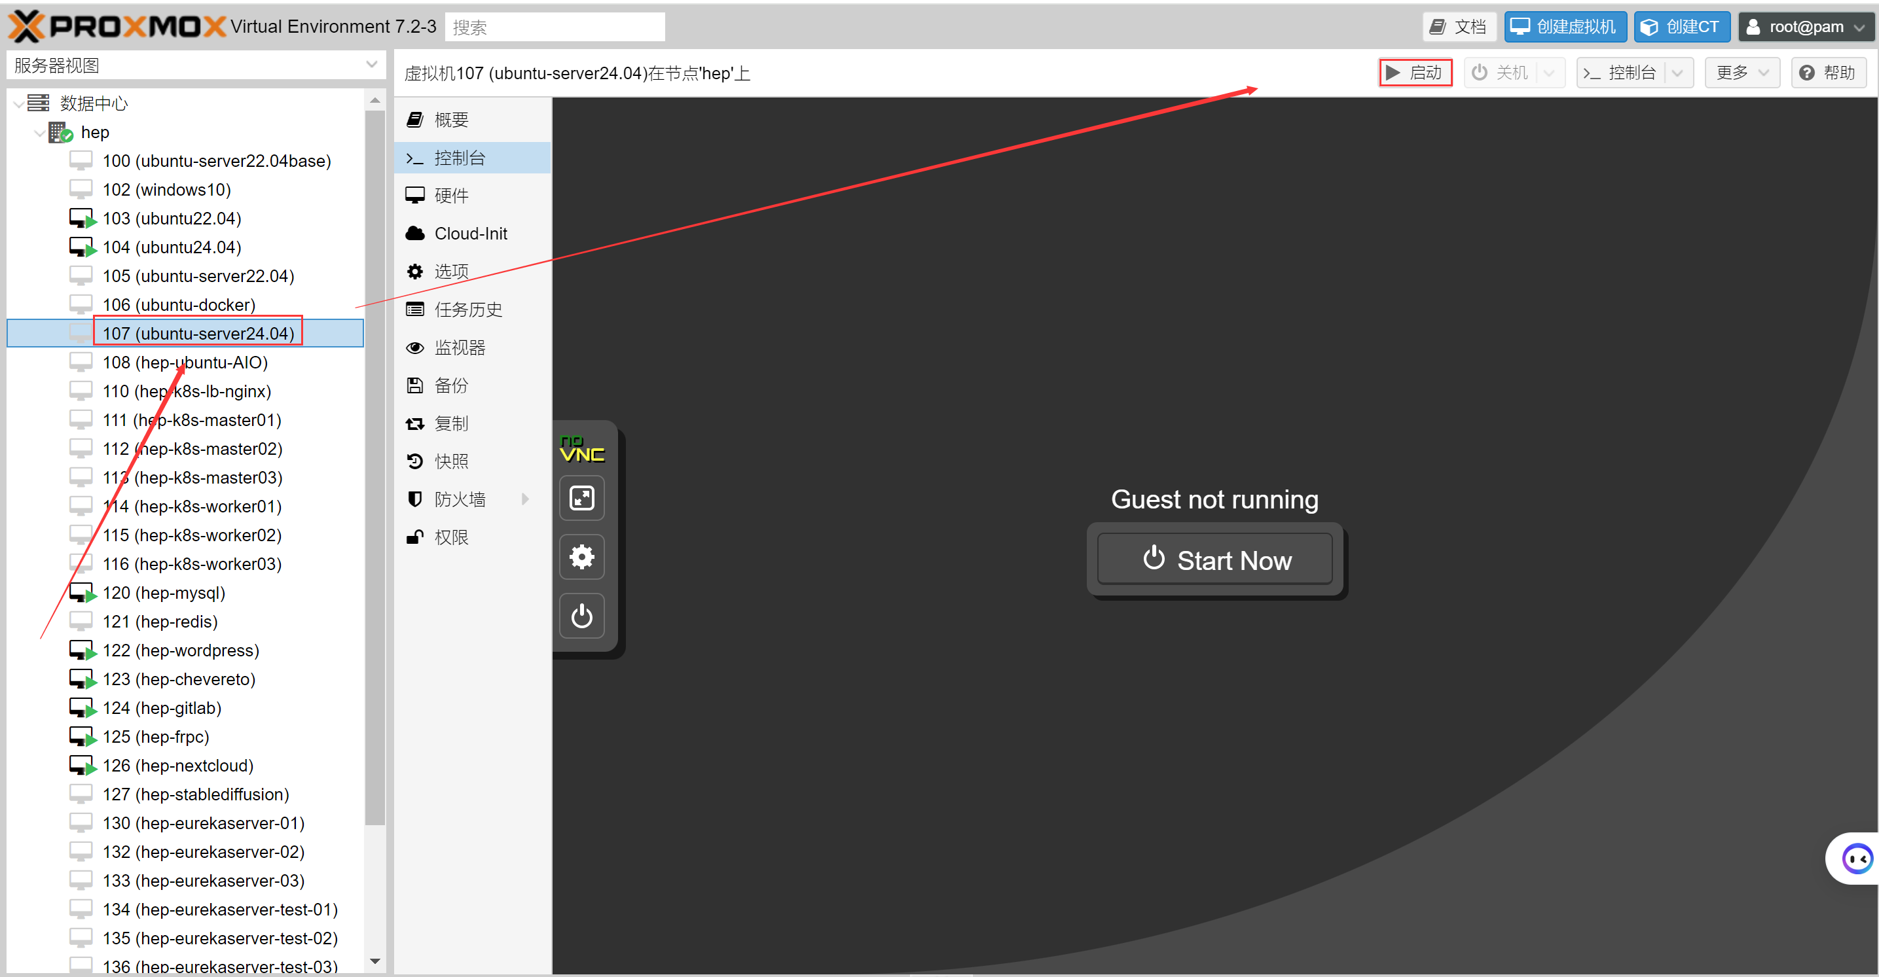1879x977 pixels.
Task: Switch to the 概要 summary tab
Action: 451,120
